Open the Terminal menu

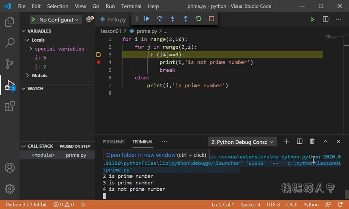pos(131,6)
